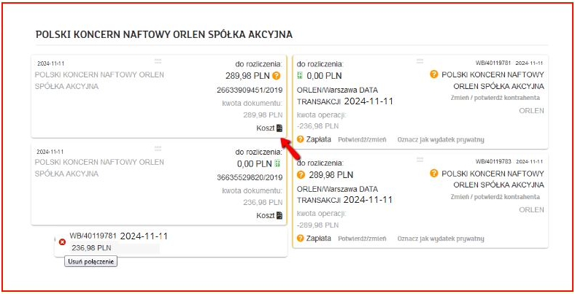This screenshot has width=575, height=294.
Task: Grab drag handle of WB/40119783 transaction card
Action: pyautogui.click(x=420, y=160)
